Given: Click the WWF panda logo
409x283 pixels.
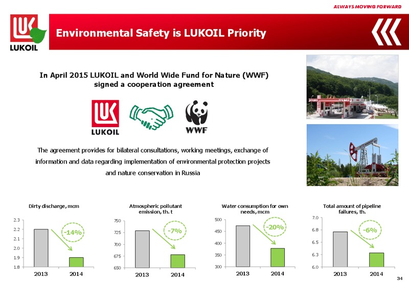Looking at the screenshot, I should (x=197, y=117).
